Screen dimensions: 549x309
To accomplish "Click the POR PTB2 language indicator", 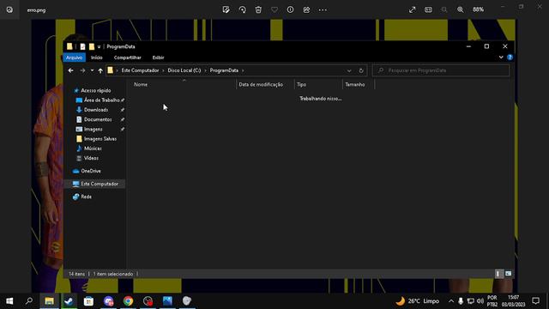I will pos(492,301).
